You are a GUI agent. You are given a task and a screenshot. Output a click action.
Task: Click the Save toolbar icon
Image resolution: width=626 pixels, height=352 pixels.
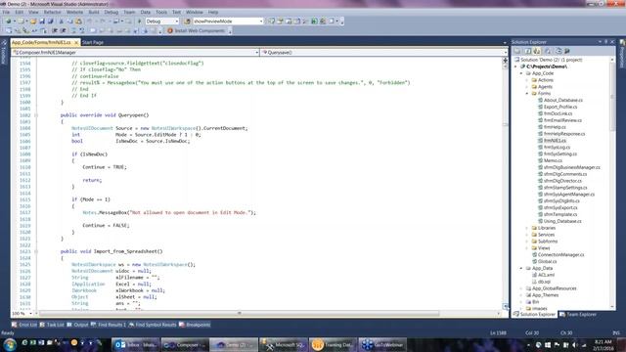(x=42, y=22)
